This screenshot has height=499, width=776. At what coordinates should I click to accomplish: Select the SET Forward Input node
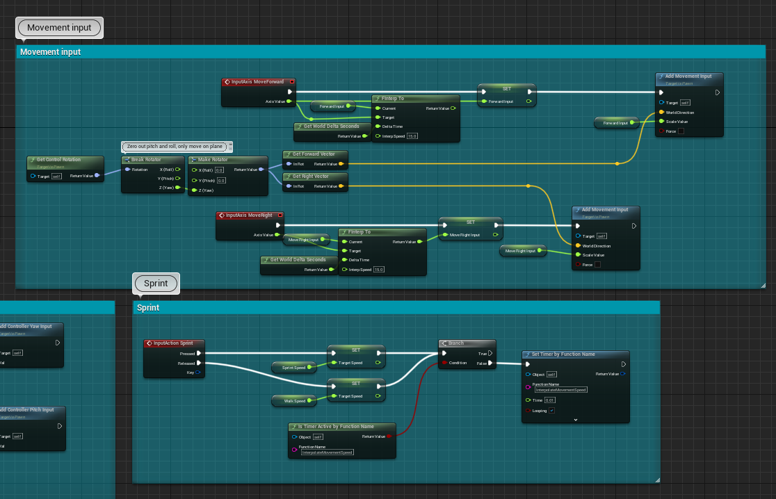point(507,95)
